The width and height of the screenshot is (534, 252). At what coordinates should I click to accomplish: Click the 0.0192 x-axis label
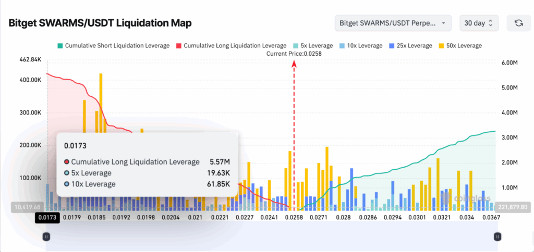click(121, 218)
